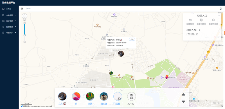Screen dimensions: 225x109
Task: Select person 田珍连 in bottom list
Action: click(104, 98)
